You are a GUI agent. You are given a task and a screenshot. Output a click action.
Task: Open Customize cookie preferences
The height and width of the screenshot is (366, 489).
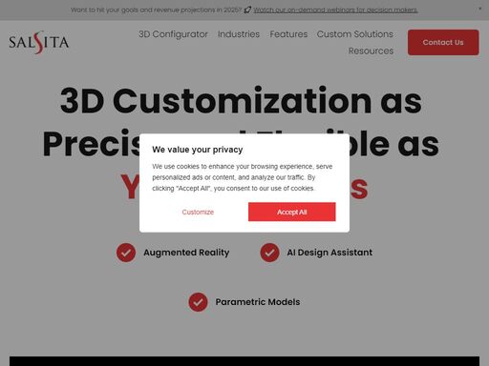tap(198, 212)
